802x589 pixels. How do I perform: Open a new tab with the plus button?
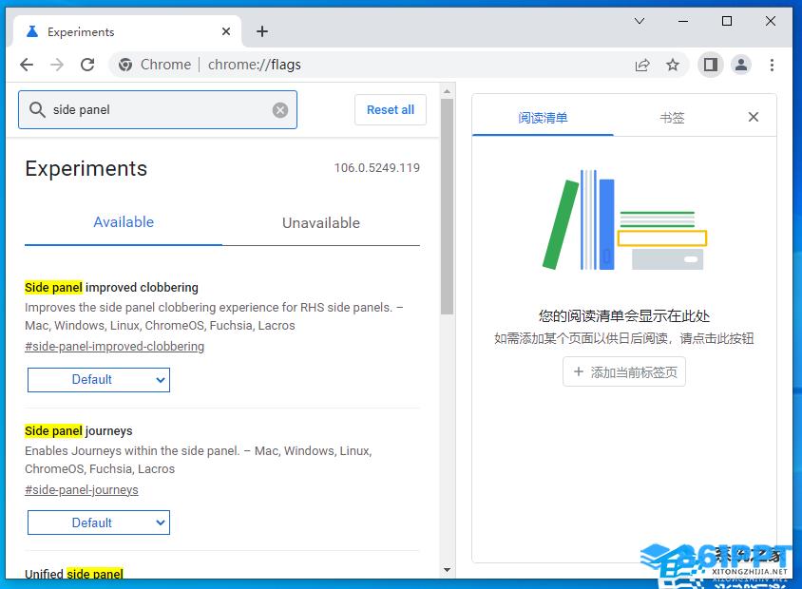262,31
